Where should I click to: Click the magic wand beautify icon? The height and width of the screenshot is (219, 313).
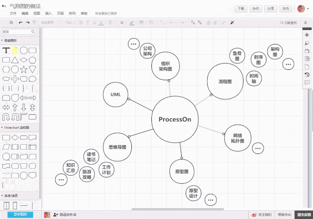(232, 22)
